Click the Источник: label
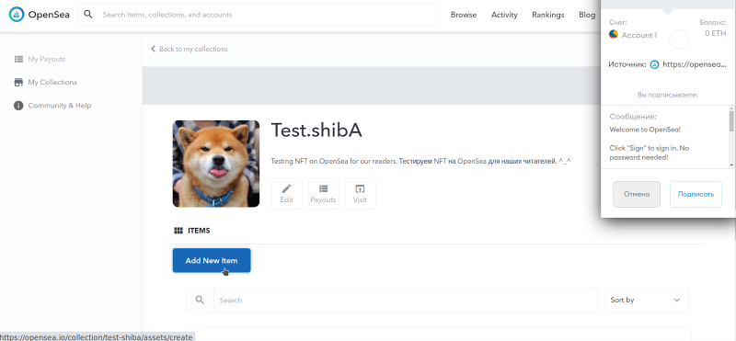This screenshot has height=341, width=736. point(627,64)
